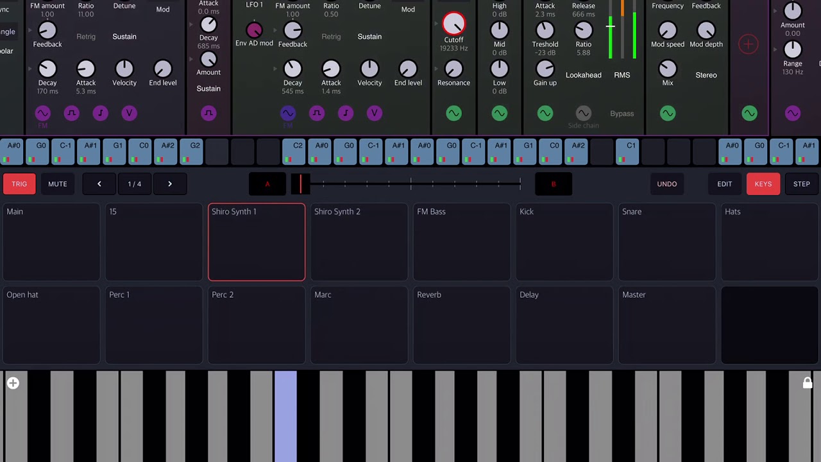
Task: Expand the triangle beside the 170 ms Decay knob
Action: (x=30, y=69)
